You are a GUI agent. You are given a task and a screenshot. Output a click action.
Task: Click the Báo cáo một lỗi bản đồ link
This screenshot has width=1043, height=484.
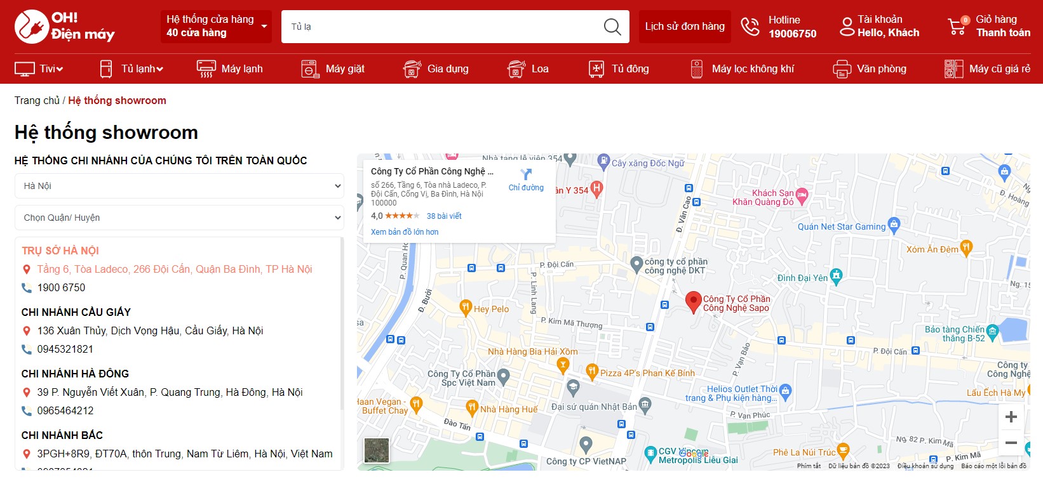click(x=993, y=466)
